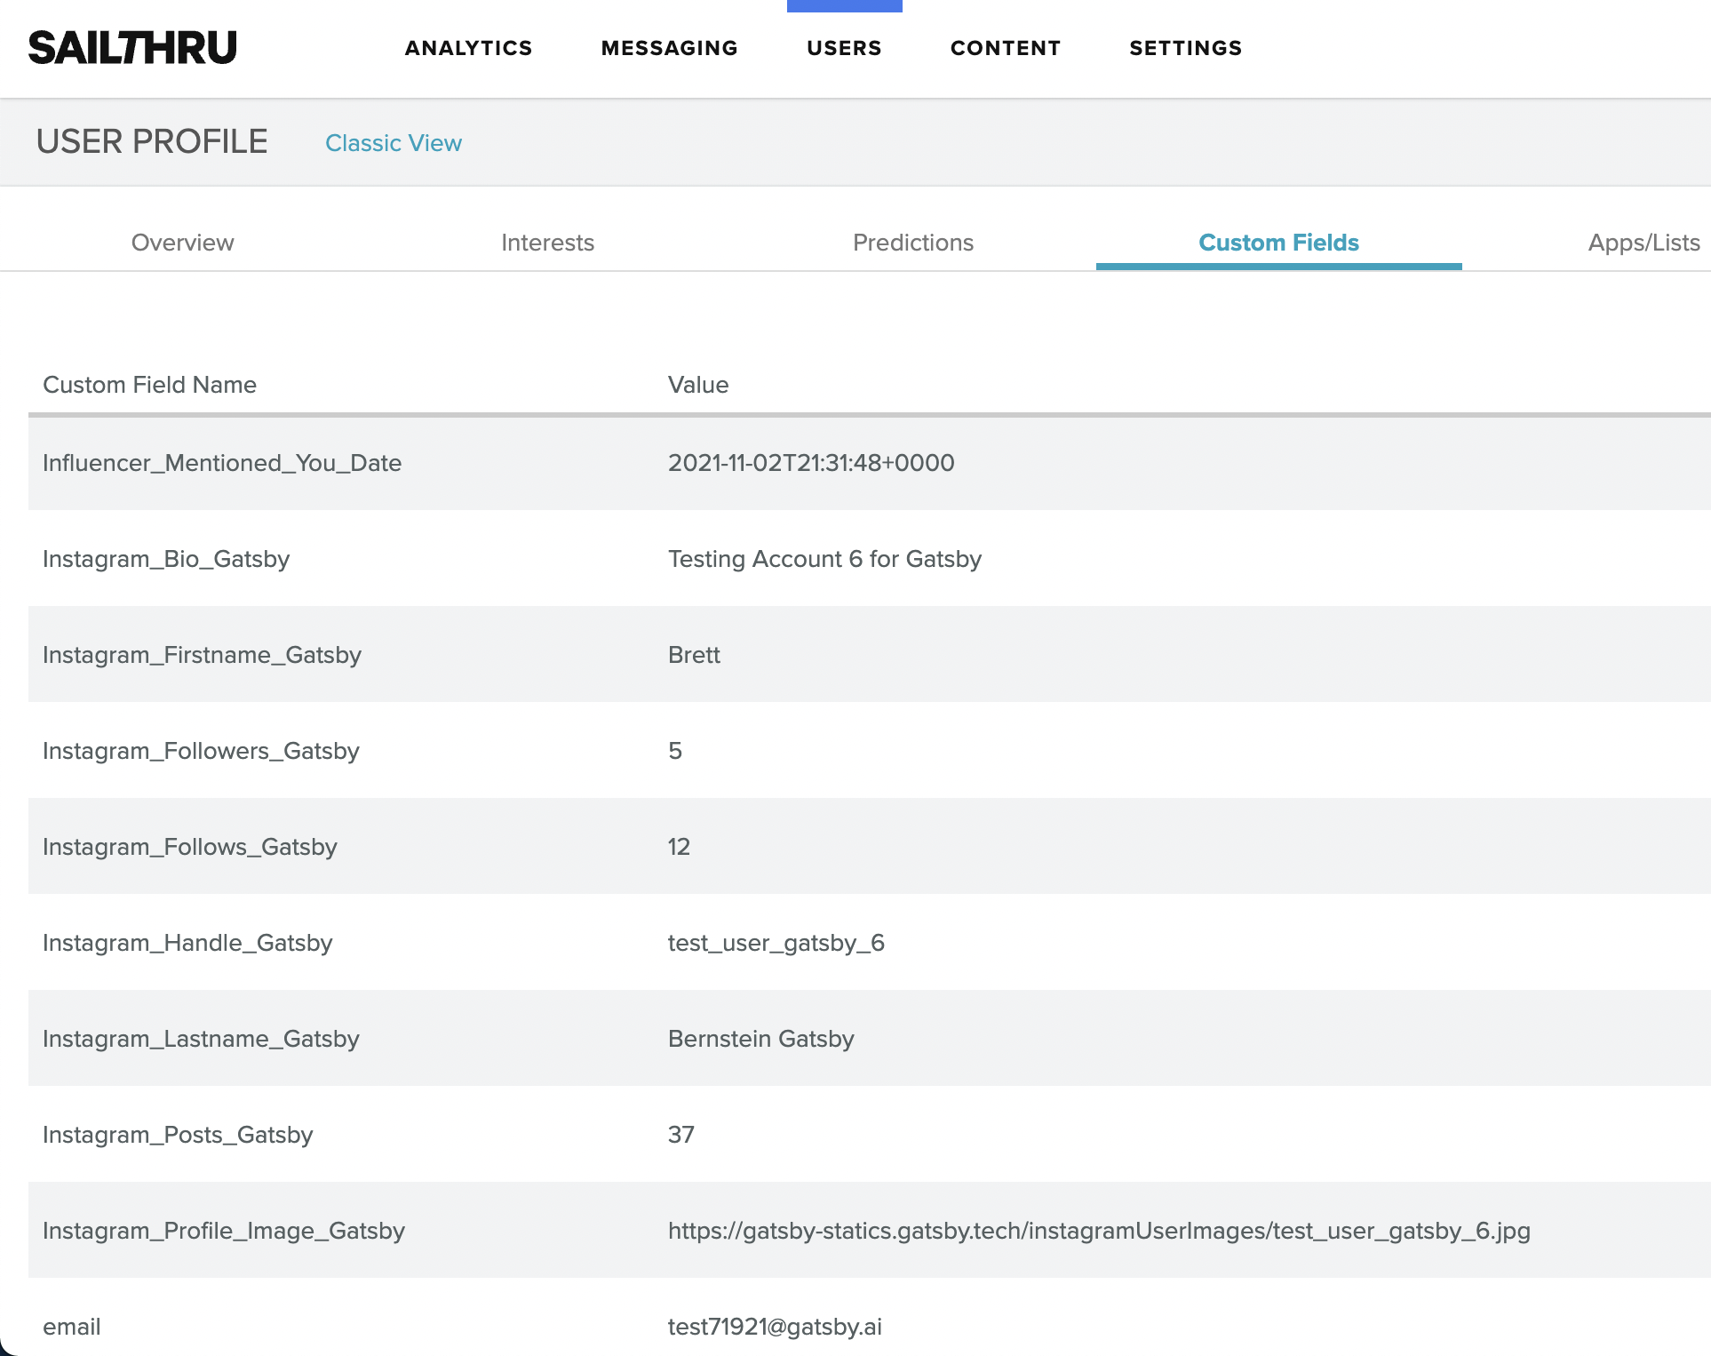This screenshot has height=1356, width=1711.
Task: Click the test71921@gatsby.ai value
Action: tap(775, 1327)
